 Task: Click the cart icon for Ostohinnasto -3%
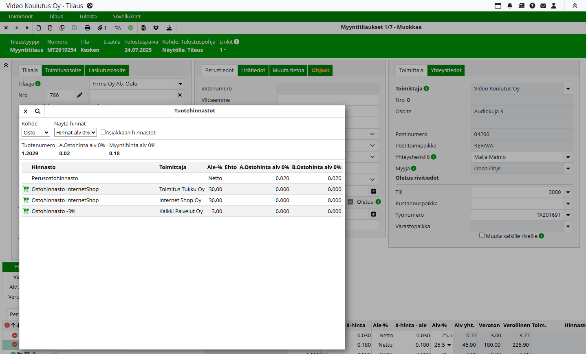point(26,211)
